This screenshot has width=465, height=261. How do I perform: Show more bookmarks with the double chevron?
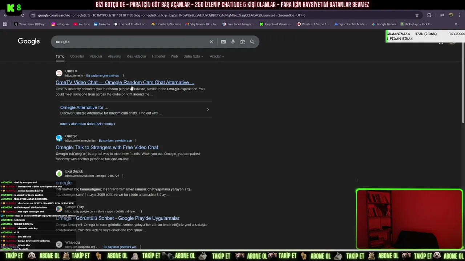456,24
